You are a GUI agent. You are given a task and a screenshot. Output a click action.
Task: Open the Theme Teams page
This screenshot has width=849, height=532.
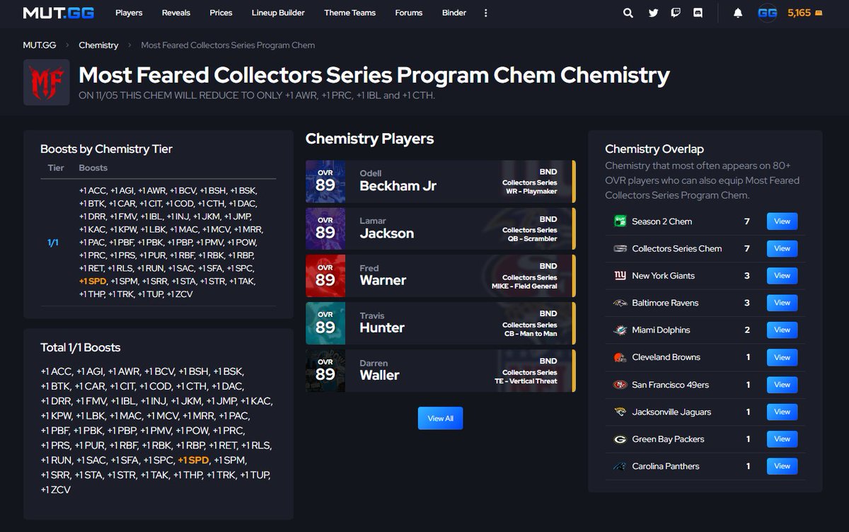click(x=350, y=13)
